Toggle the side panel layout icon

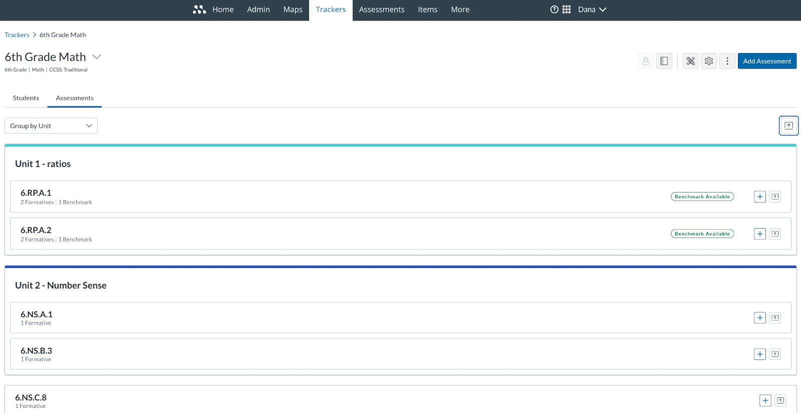coord(664,61)
